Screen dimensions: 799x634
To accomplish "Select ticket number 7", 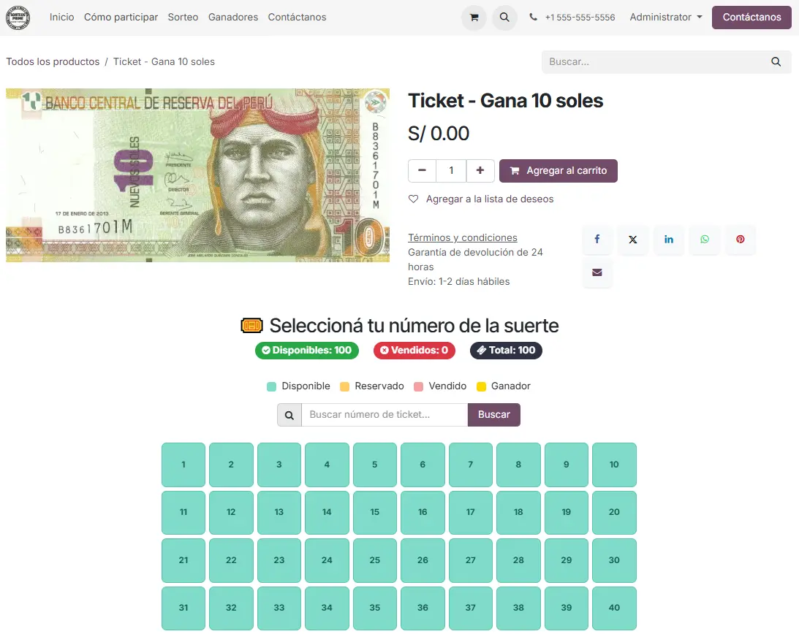I will 470,465.
